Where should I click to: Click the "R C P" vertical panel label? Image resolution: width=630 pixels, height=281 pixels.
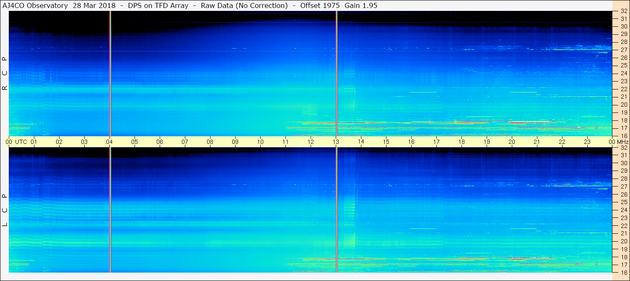(5, 74)
